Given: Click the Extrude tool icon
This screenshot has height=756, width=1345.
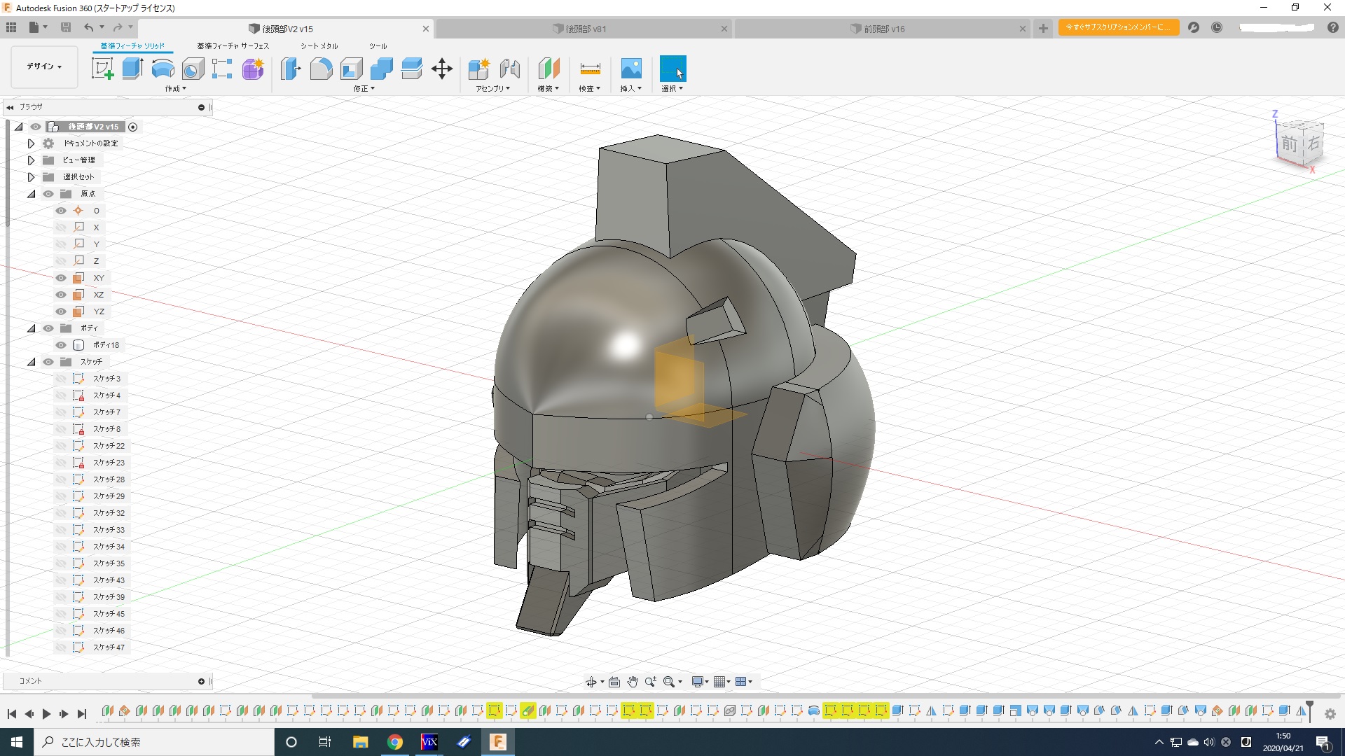Looking at the screenshot, I should pyautogui.click(x=132, y=69).
